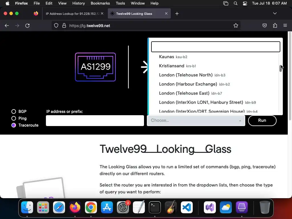Click the URL address bar
292x219 pixels.
tap(146, 25)
